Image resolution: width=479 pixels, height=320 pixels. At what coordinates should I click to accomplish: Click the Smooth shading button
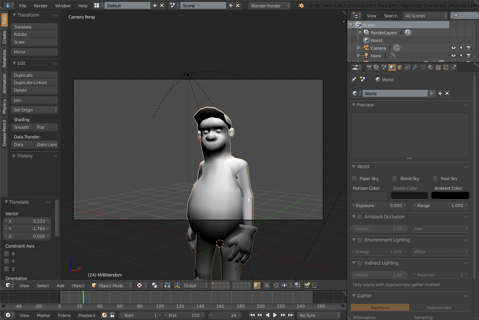(23, 127)
